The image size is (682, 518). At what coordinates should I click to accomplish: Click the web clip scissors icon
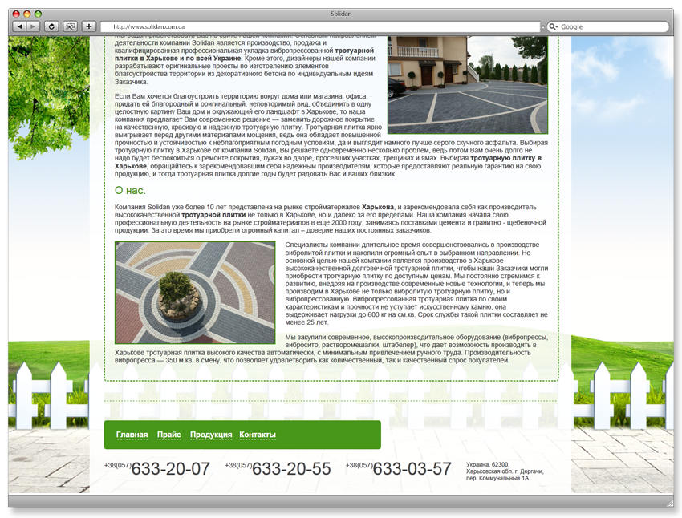(70, 26)
